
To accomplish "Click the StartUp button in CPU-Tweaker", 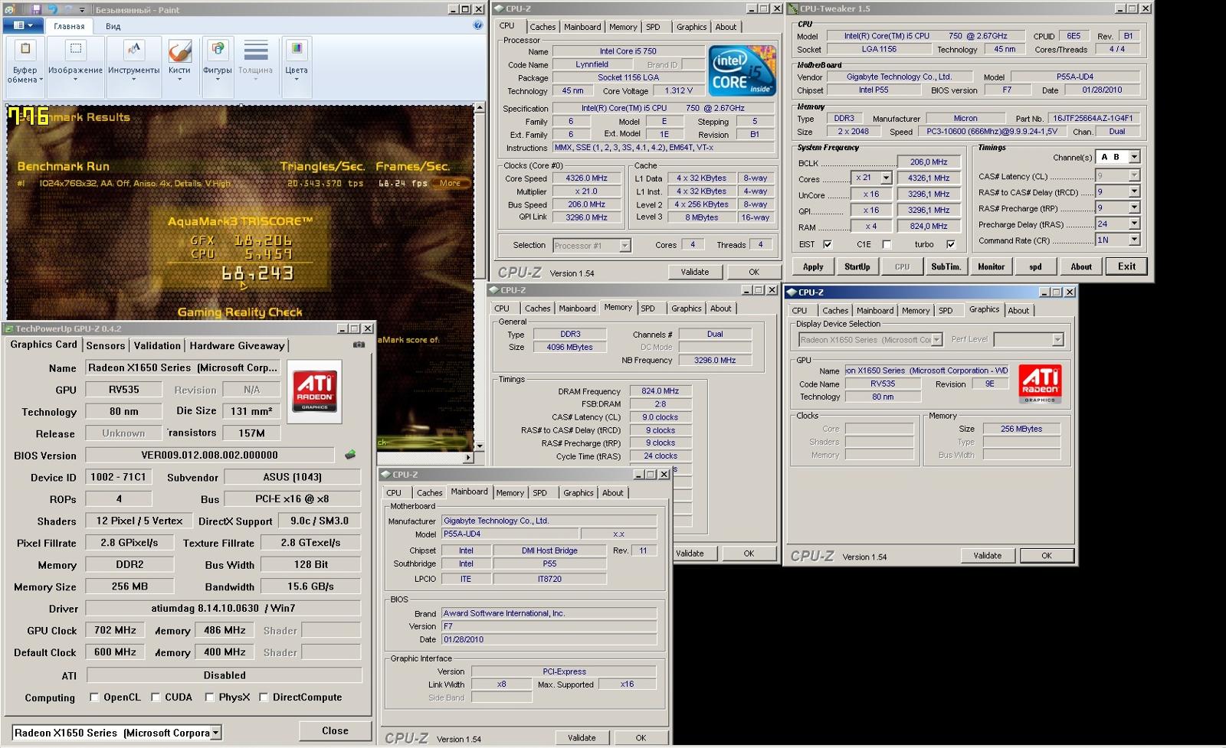I will click(x=857, y=266).
